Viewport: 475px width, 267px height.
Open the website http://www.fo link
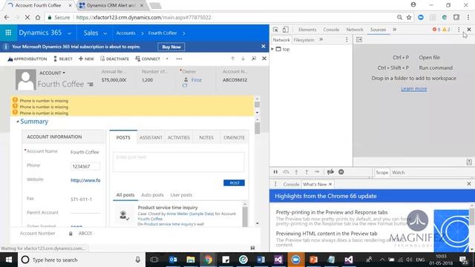pyautogui.click(x=85, y=180)
